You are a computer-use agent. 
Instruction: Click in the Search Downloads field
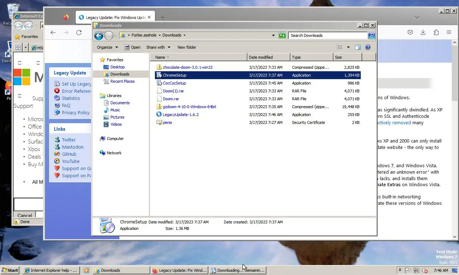point(328,35)
